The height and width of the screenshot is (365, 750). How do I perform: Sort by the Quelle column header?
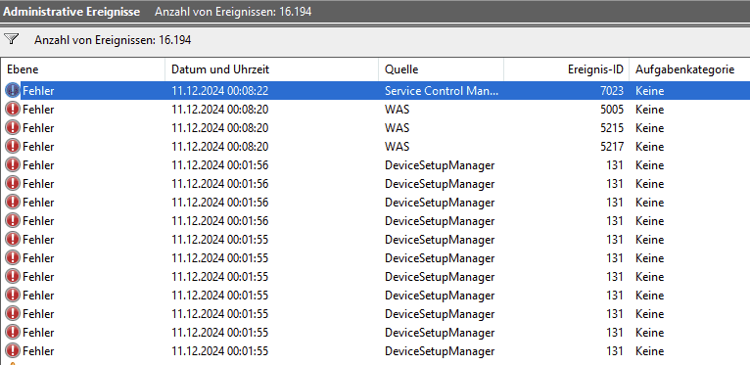(x=441, y=69)
